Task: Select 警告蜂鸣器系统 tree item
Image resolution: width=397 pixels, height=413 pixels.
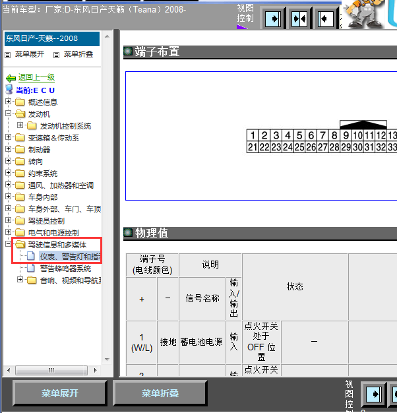Action: click(65, 269)
